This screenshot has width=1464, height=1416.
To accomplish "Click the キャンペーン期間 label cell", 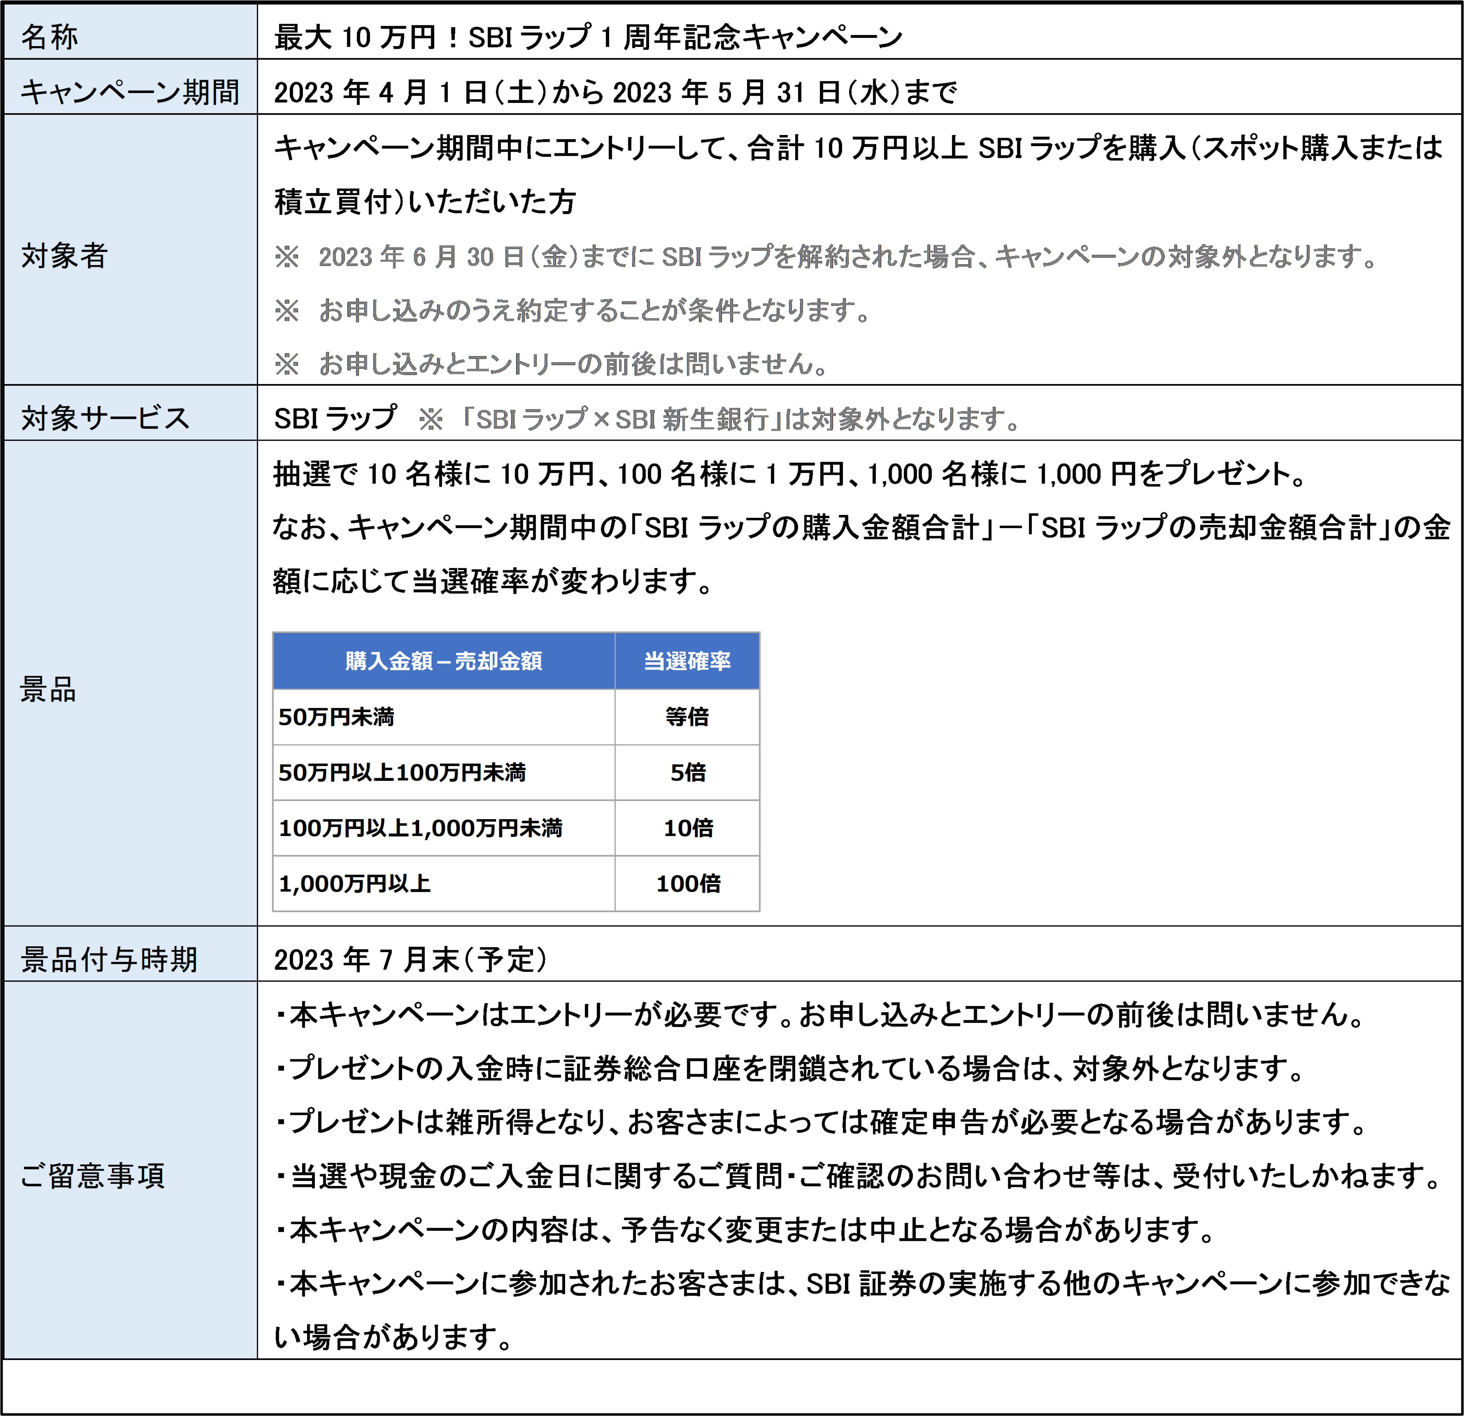I will point(129,92).
